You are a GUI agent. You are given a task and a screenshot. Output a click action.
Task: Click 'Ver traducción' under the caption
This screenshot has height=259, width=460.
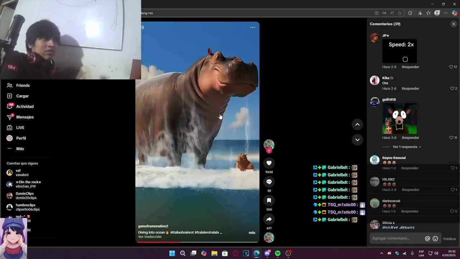coord(150,237)
